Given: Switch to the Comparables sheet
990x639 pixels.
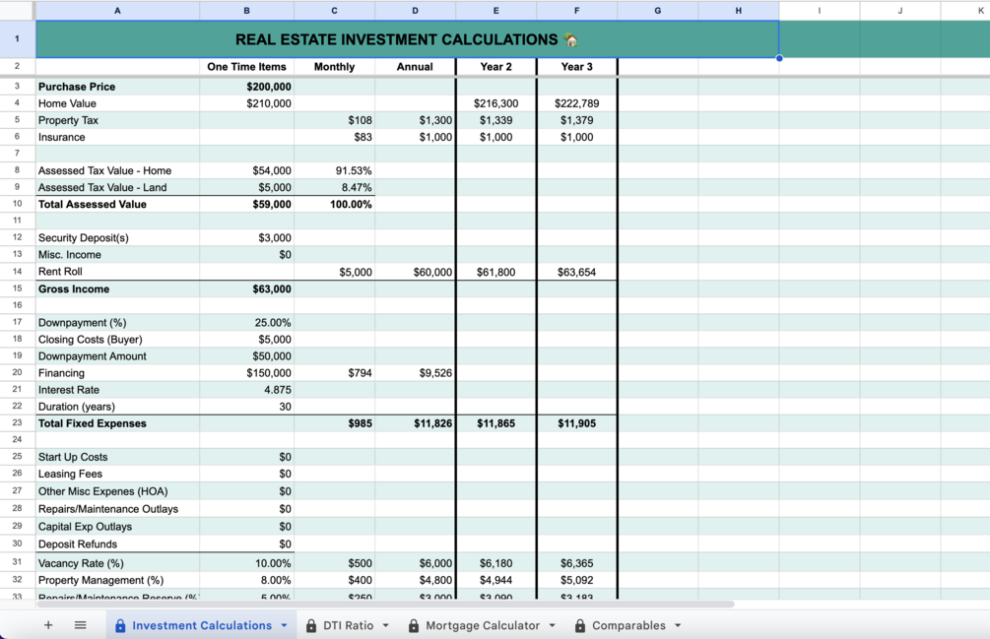Looking at the screenshot, I should click(x=628, y=626).
